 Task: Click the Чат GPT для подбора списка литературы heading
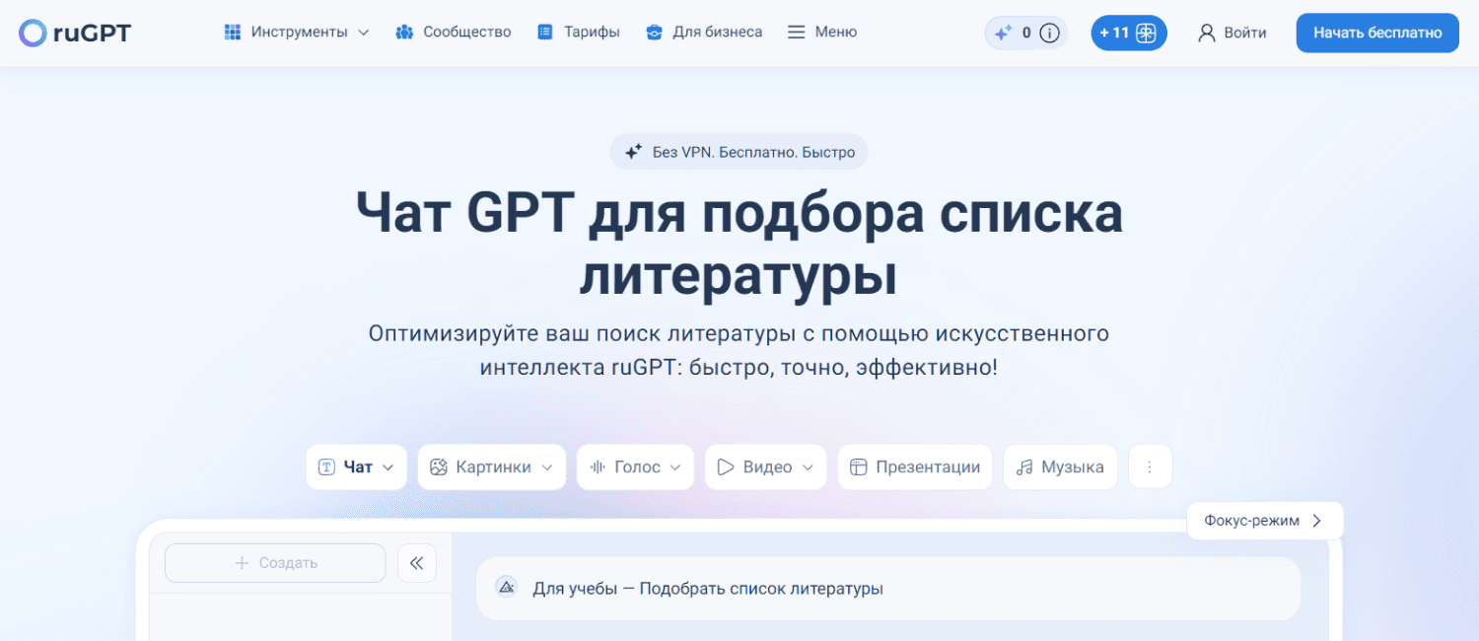pos(739,244)
